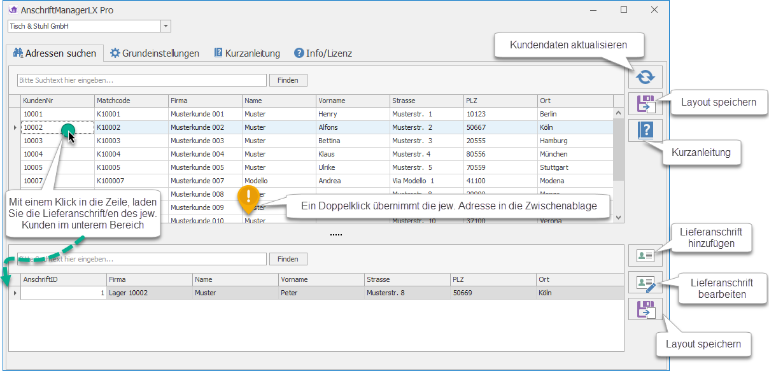Image resolution: width=769 pixels, height=371 pixels.
Task: Click the postal code 80556
Action: coord(500,154)
